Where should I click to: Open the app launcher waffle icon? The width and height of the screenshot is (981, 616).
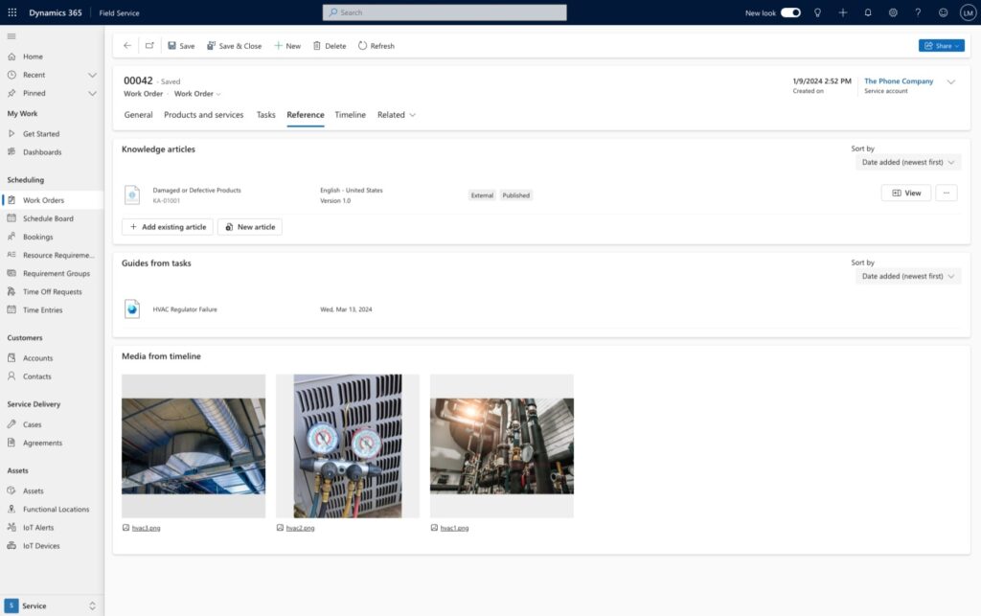(x=12, y=12)
